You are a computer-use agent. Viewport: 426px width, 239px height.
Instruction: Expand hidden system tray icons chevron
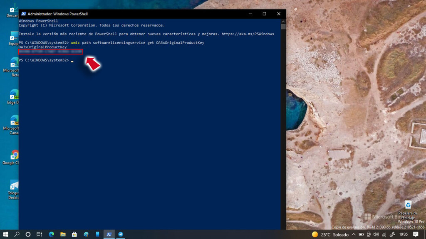(353, 234)
